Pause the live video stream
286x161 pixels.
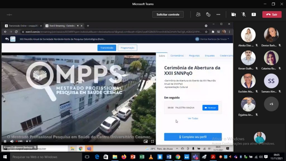coord(5,141)
